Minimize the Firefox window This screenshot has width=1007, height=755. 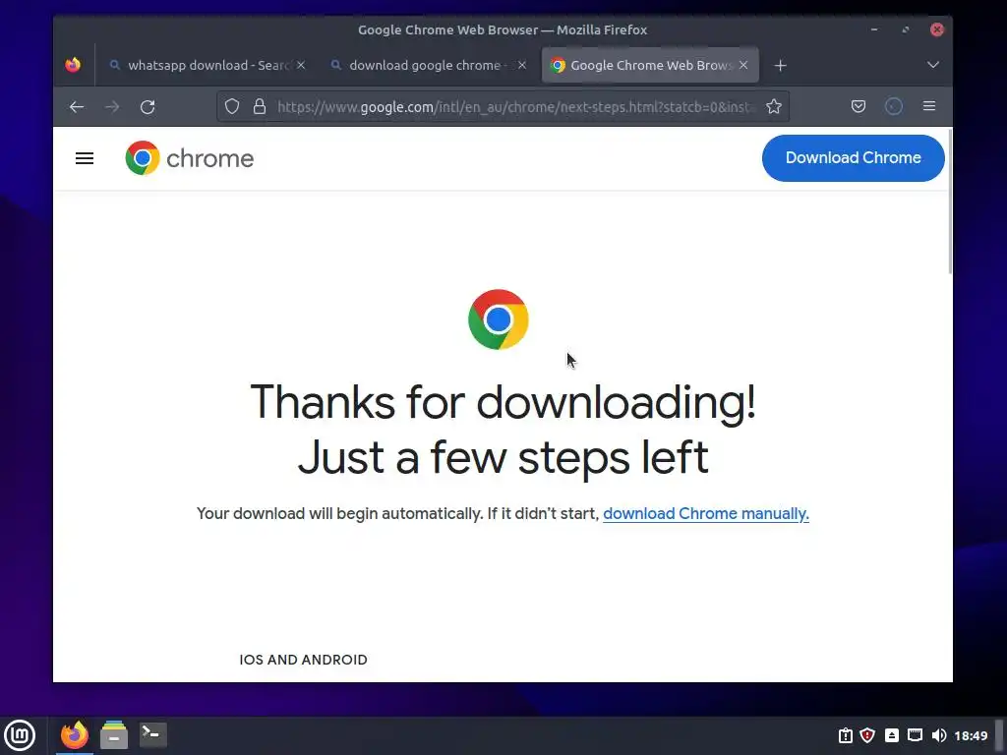tap(874, 29)
